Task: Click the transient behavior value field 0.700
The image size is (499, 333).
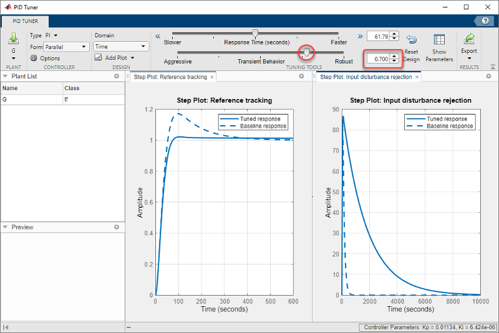Action: point(379,59)
